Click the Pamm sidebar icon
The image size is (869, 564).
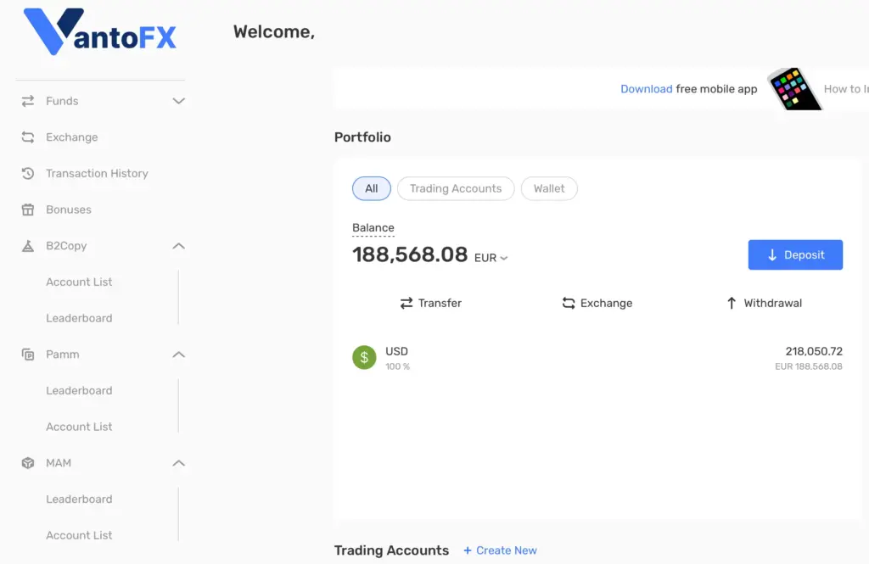pos(28,355)
